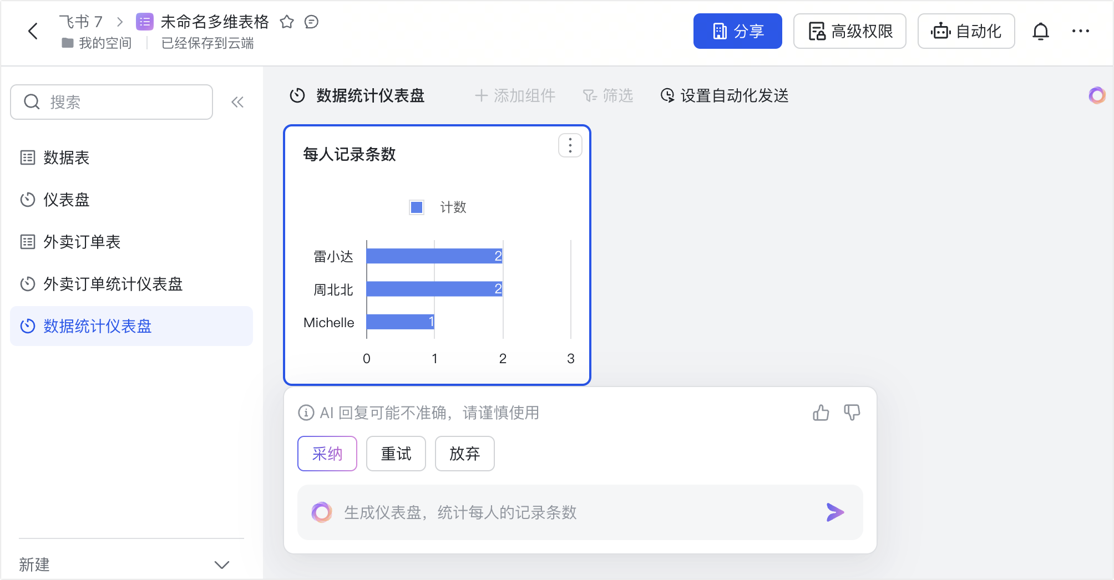This screenshot has width=1114, height=580.
Task: Open the chart's three-dot options menu
Action: coord(570,146)
